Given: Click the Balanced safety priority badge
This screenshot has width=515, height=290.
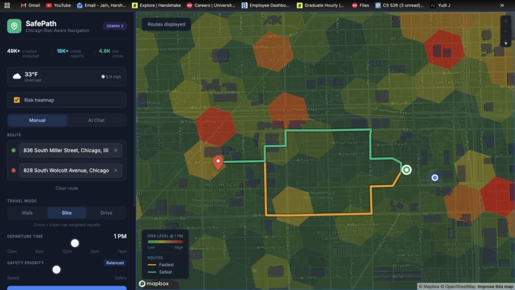Looking at the screenshot, I should coord(115,263).
